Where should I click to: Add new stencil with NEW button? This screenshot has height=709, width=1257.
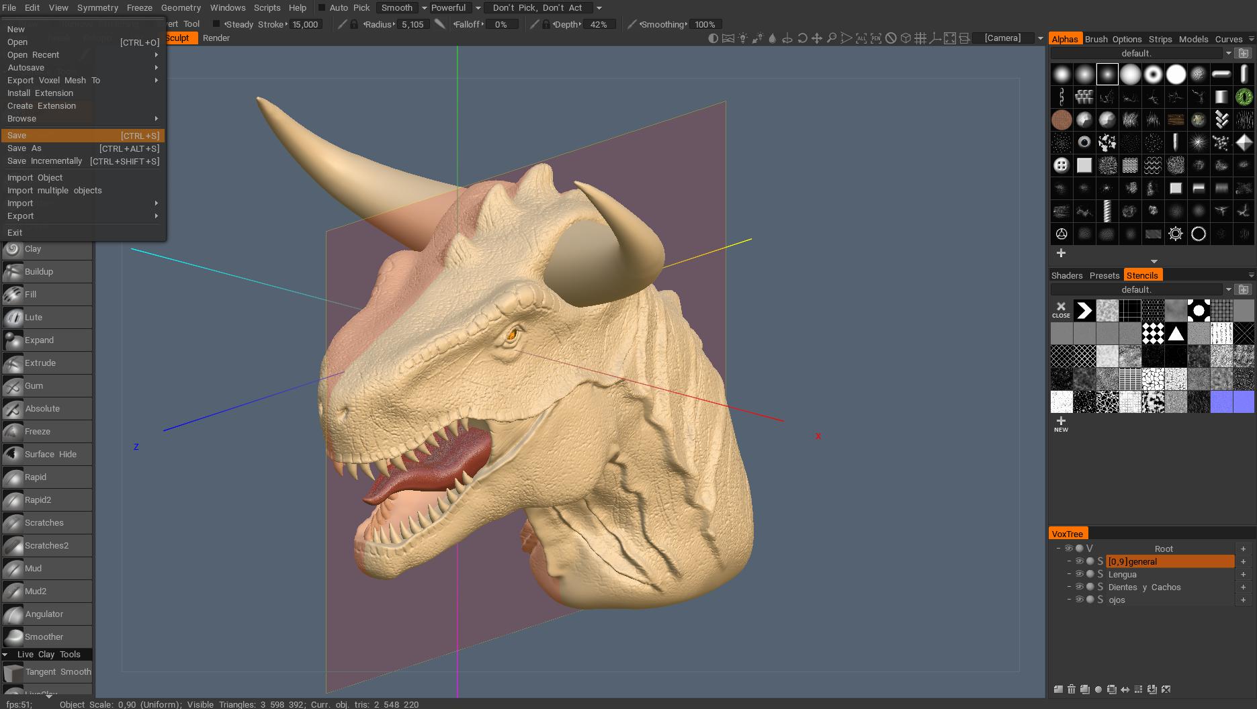pyautogui.click(x=1061, y=424)
